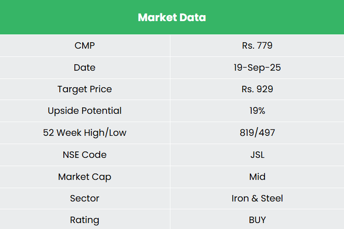Click the Rs. 929 target value
The width and height of the screenshot is (344, 229).
tap(257, 89)
